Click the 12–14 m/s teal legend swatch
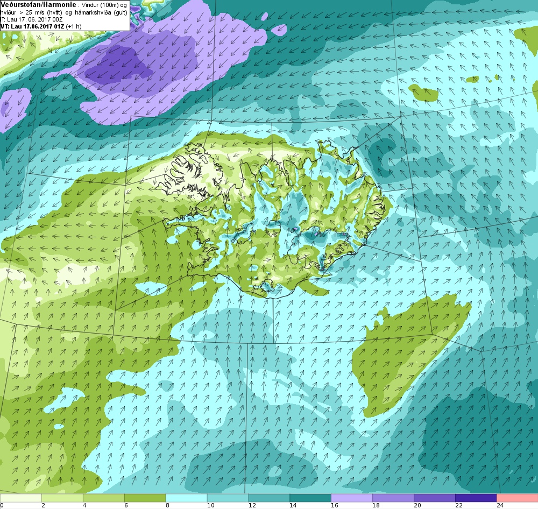Viewport: 538px width, 509px height. [269, 498]
